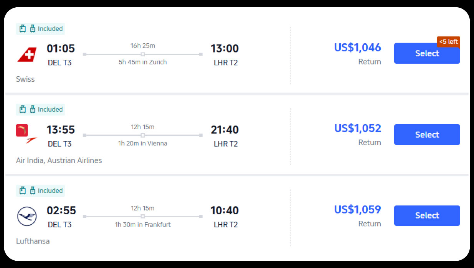Expand the Zurich layover stop marker
474x268 pixels.
click(x=143, y=54)
